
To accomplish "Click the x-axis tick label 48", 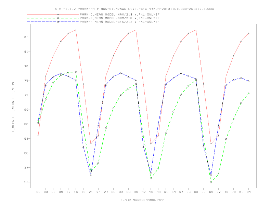I will tap(158, 192).
